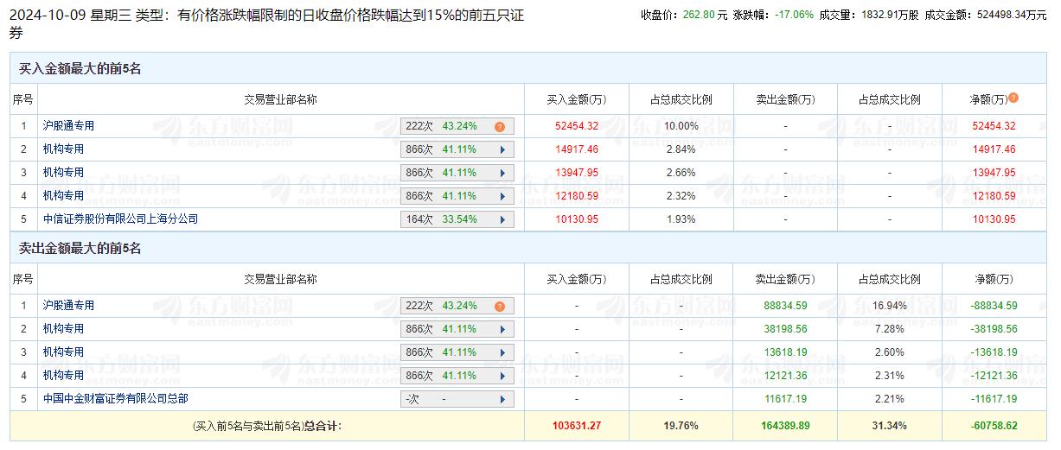This screenshot has width=1061, height=450.
Task: Open 中信证券股份有限公司上海分公司 link
Action: (120, 219)
